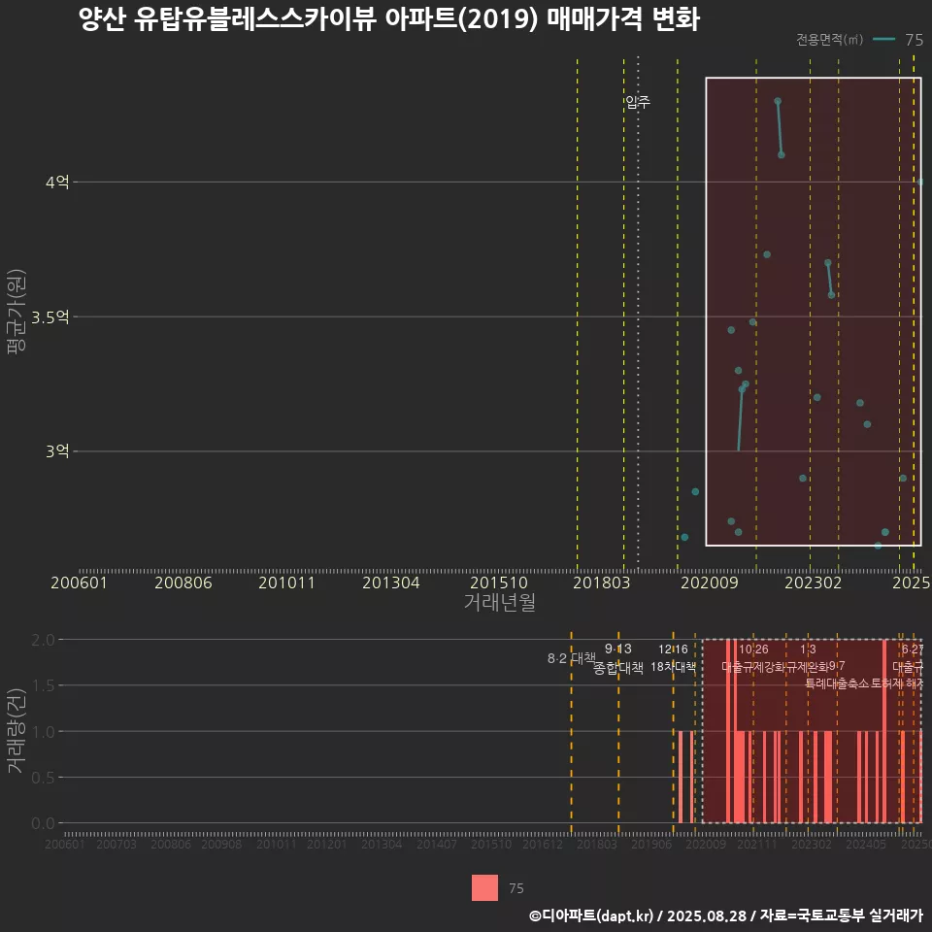Click the highest data point above 4억
932x932 pixels.
click(778, 101)
